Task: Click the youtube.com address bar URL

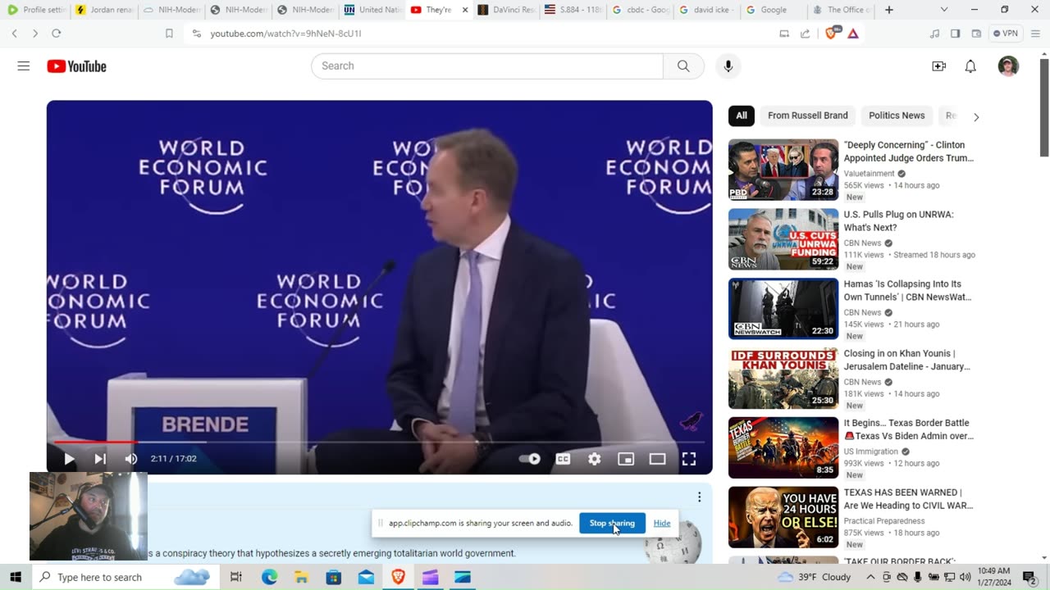Action: [x=285, y=34]
